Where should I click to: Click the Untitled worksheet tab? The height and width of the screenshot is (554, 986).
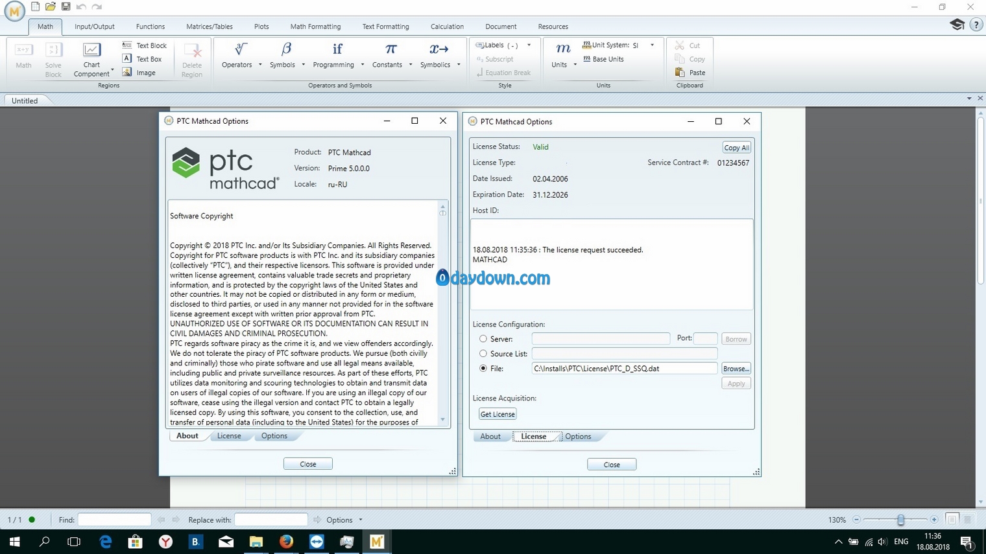coord(25,100)
